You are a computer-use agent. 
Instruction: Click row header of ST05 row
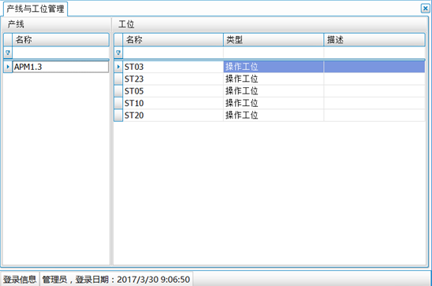[x=118, y=91]
